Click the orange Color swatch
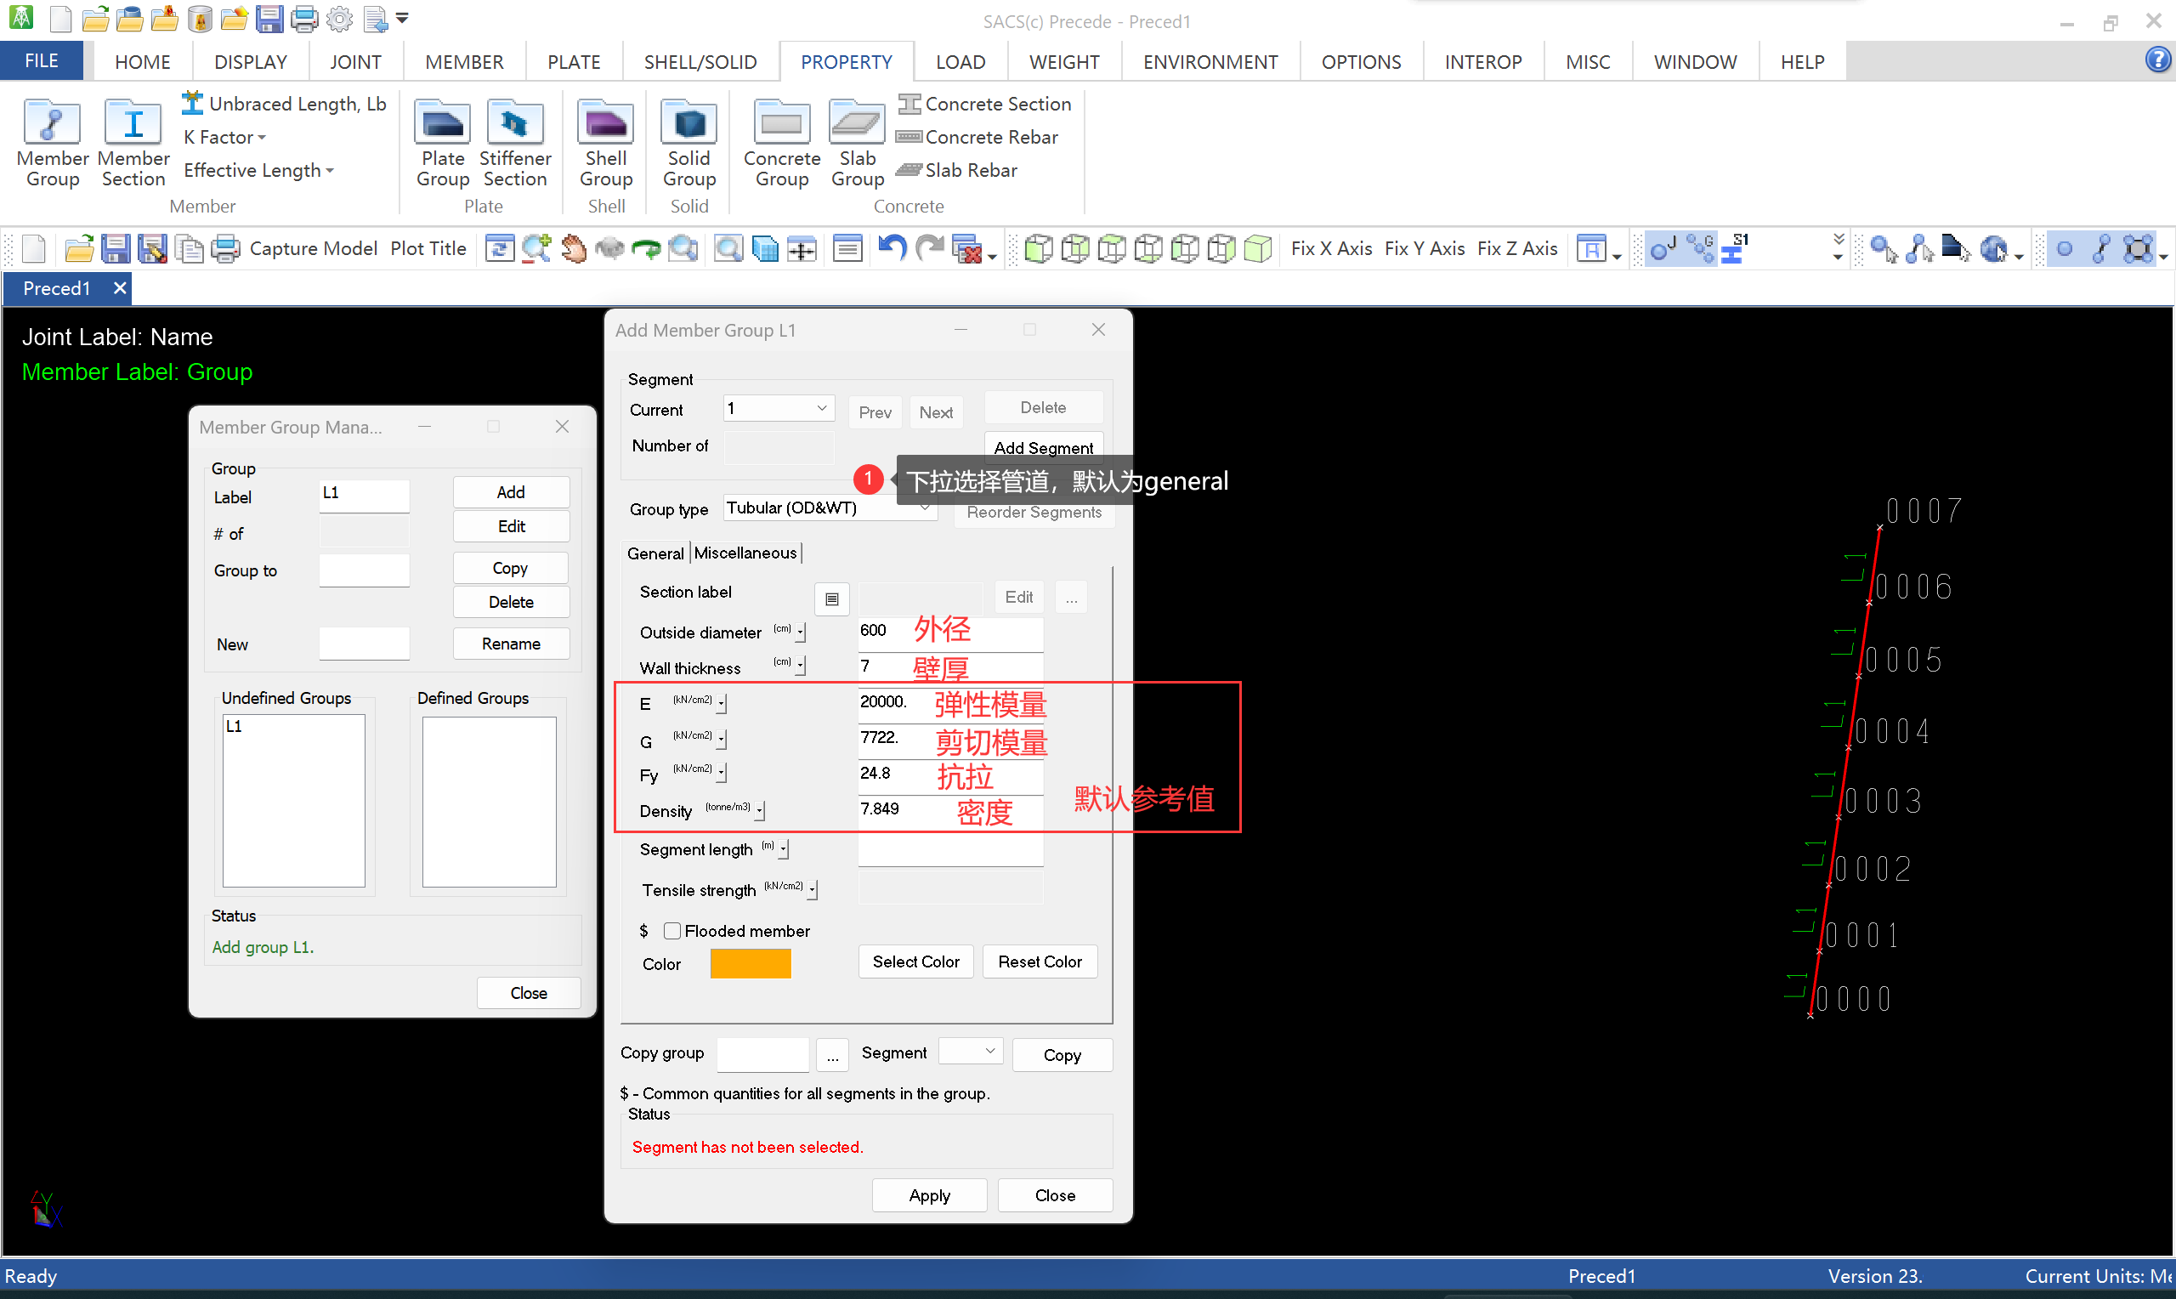The height and width of the screenshot is (1299, 2176). pyautogui.click(x=750, y=964)
